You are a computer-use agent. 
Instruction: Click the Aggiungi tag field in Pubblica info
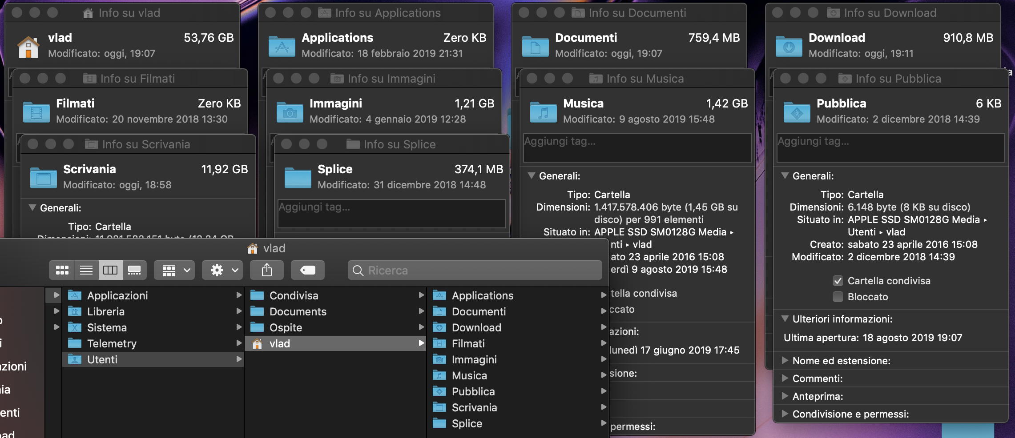[x=890, y=147]
